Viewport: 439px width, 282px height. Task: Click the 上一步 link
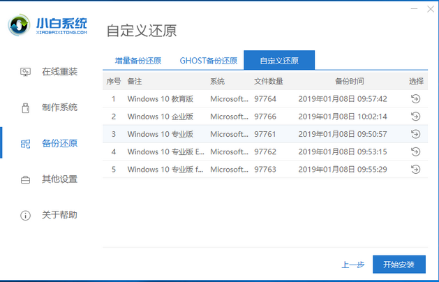tap(352, 265)
